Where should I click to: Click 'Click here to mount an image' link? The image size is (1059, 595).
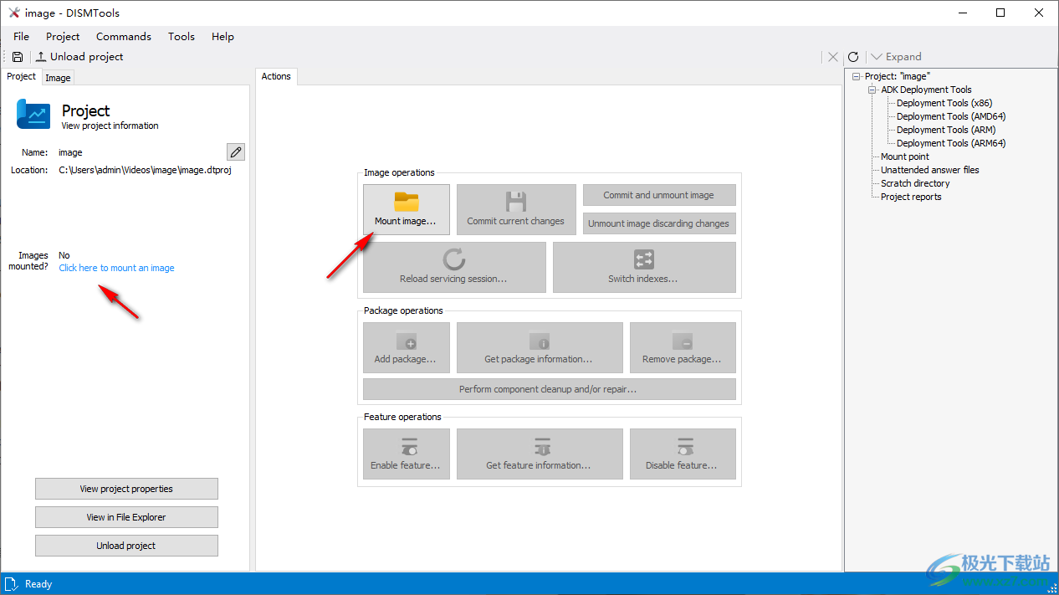click(116, 268)
